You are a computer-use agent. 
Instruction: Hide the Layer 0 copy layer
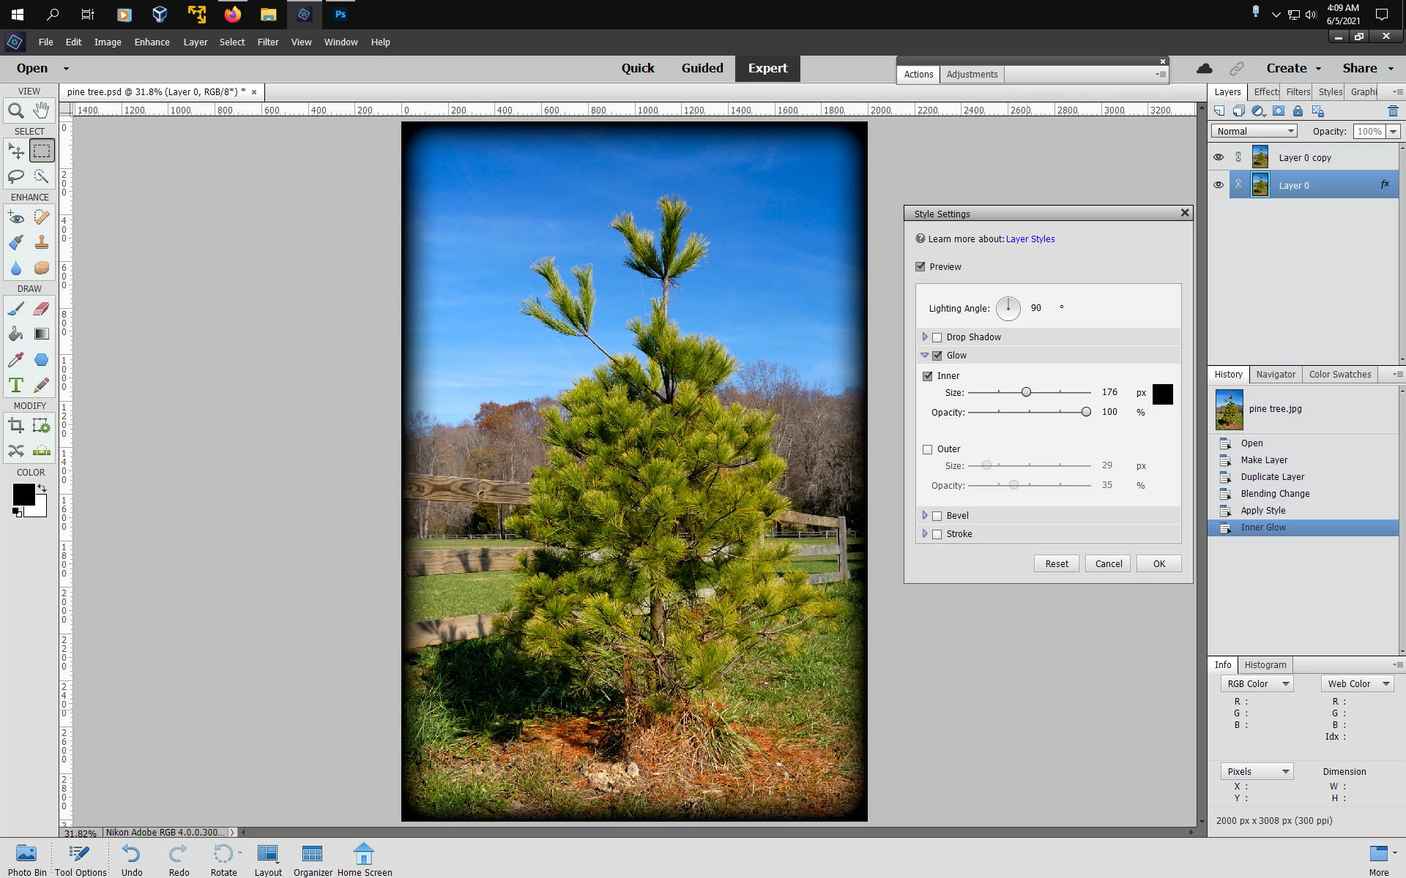[1219, 157]
